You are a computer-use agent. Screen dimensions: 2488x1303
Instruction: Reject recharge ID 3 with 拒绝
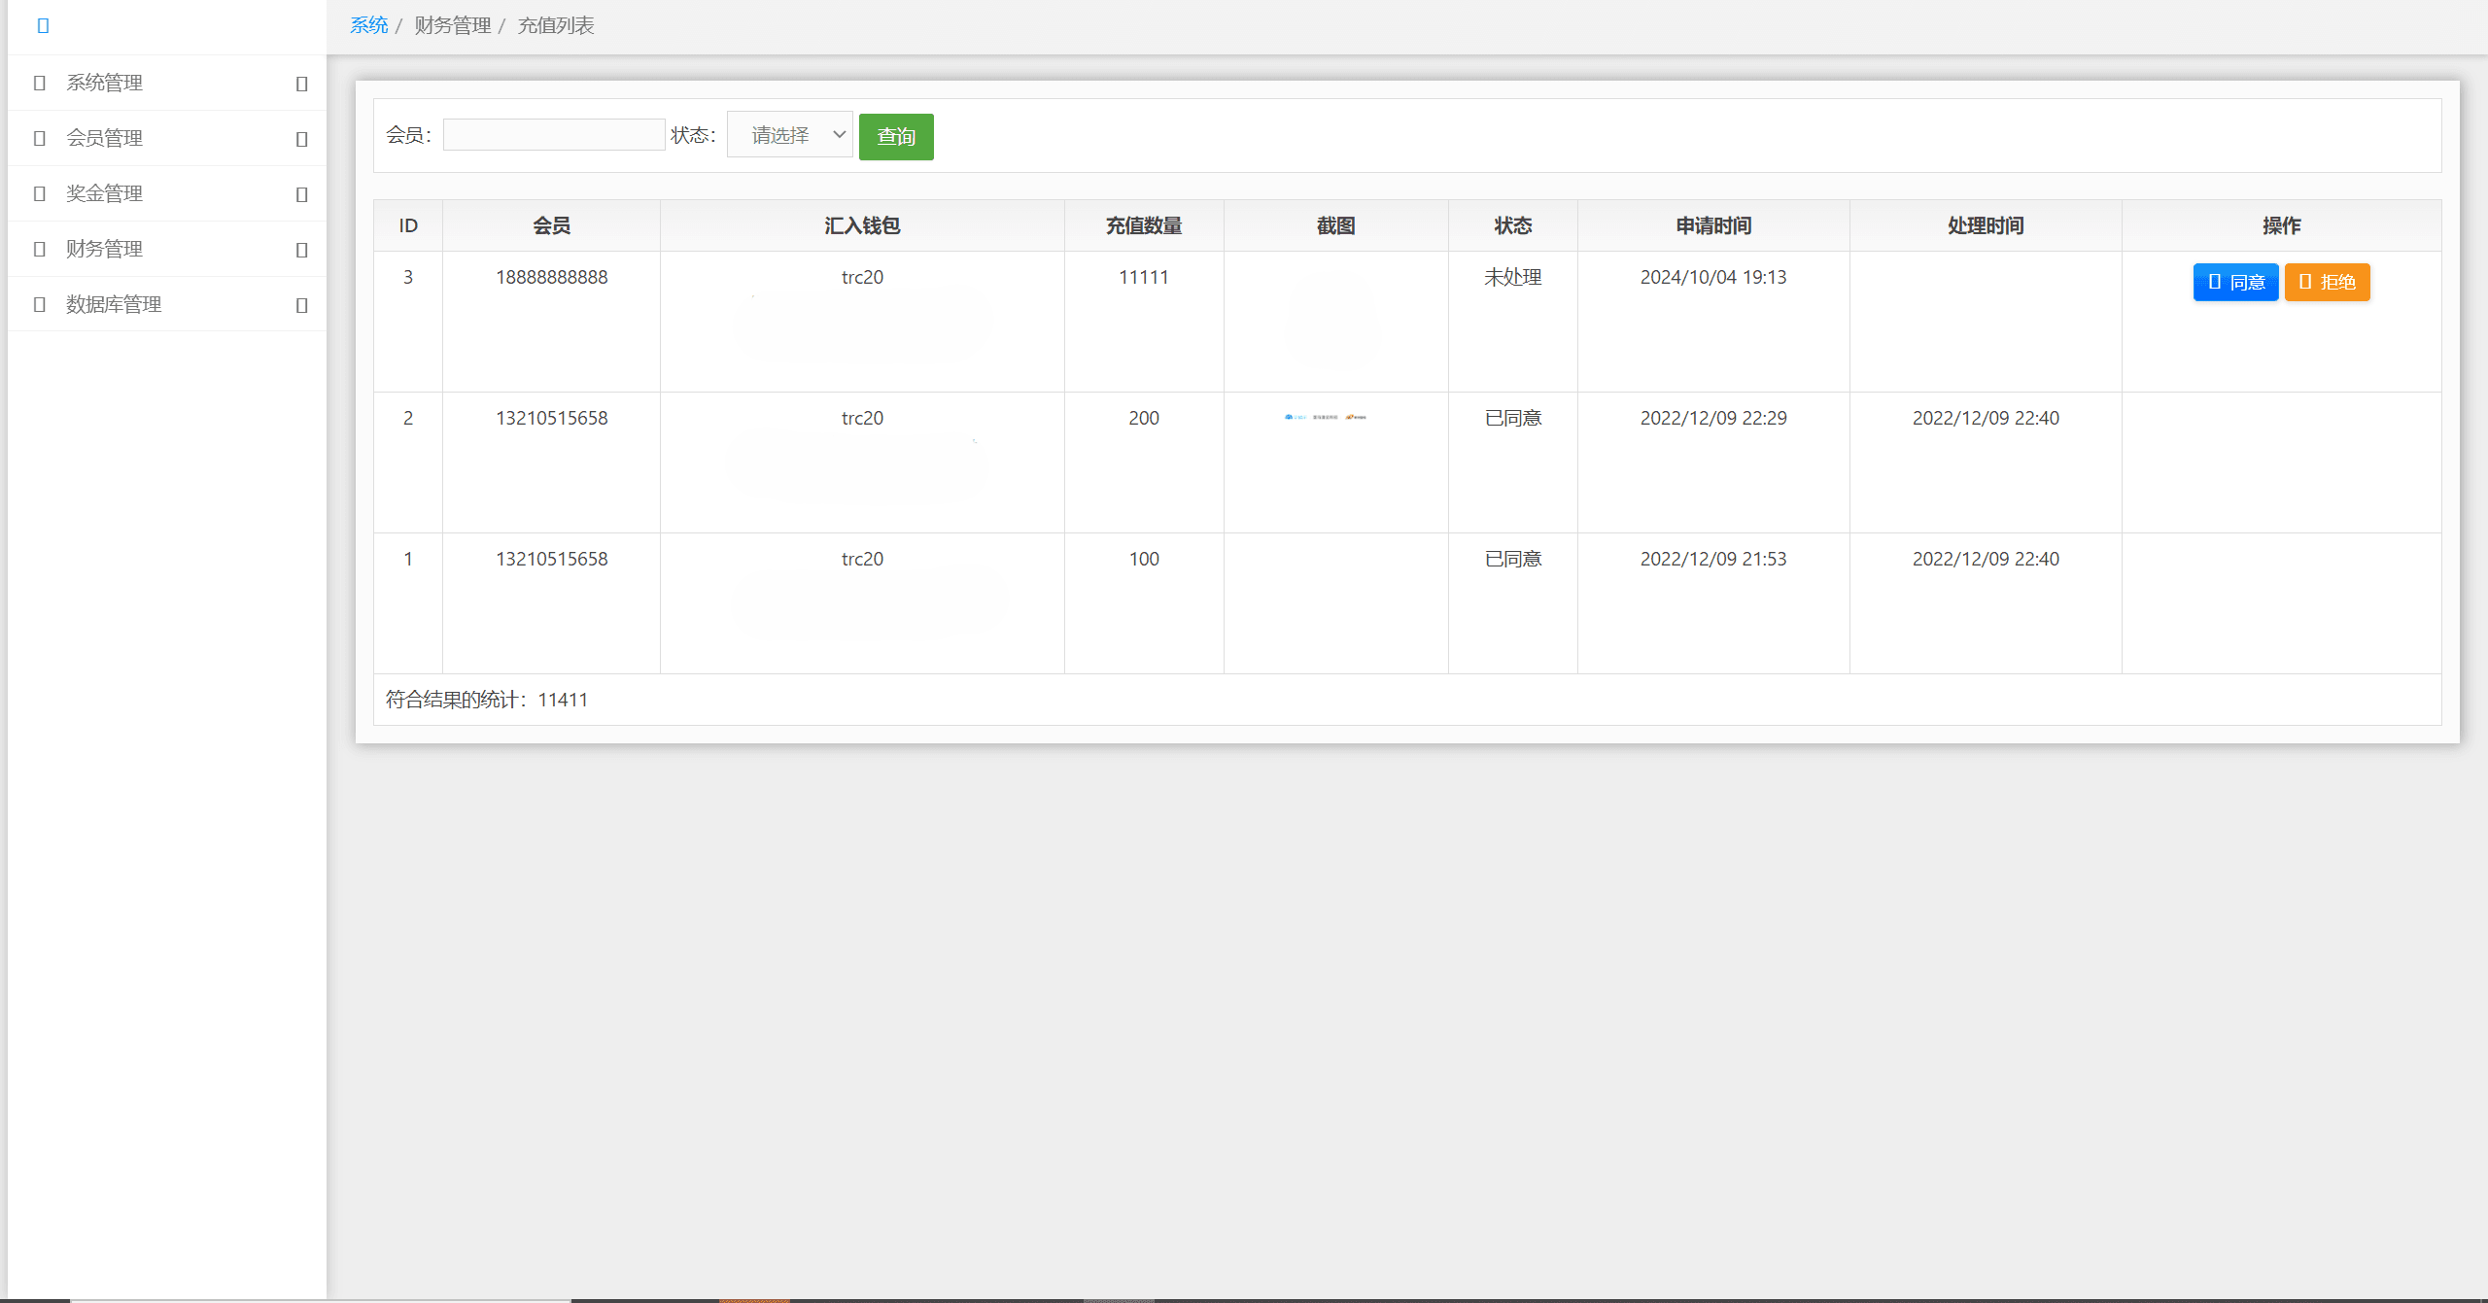pos(2326,283)
